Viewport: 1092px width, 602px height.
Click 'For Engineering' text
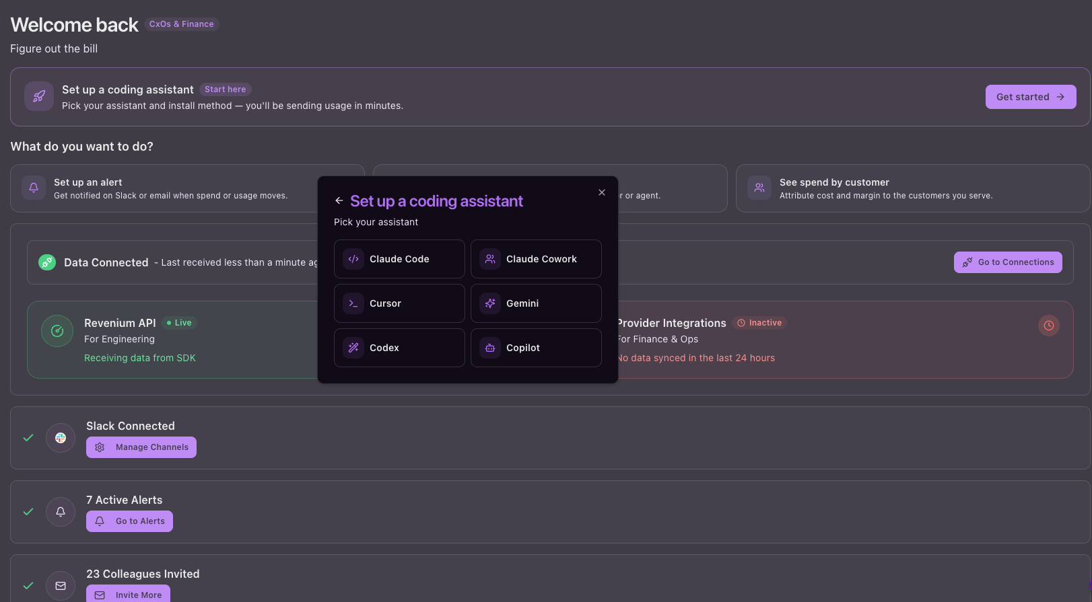[x=119, y=339]
